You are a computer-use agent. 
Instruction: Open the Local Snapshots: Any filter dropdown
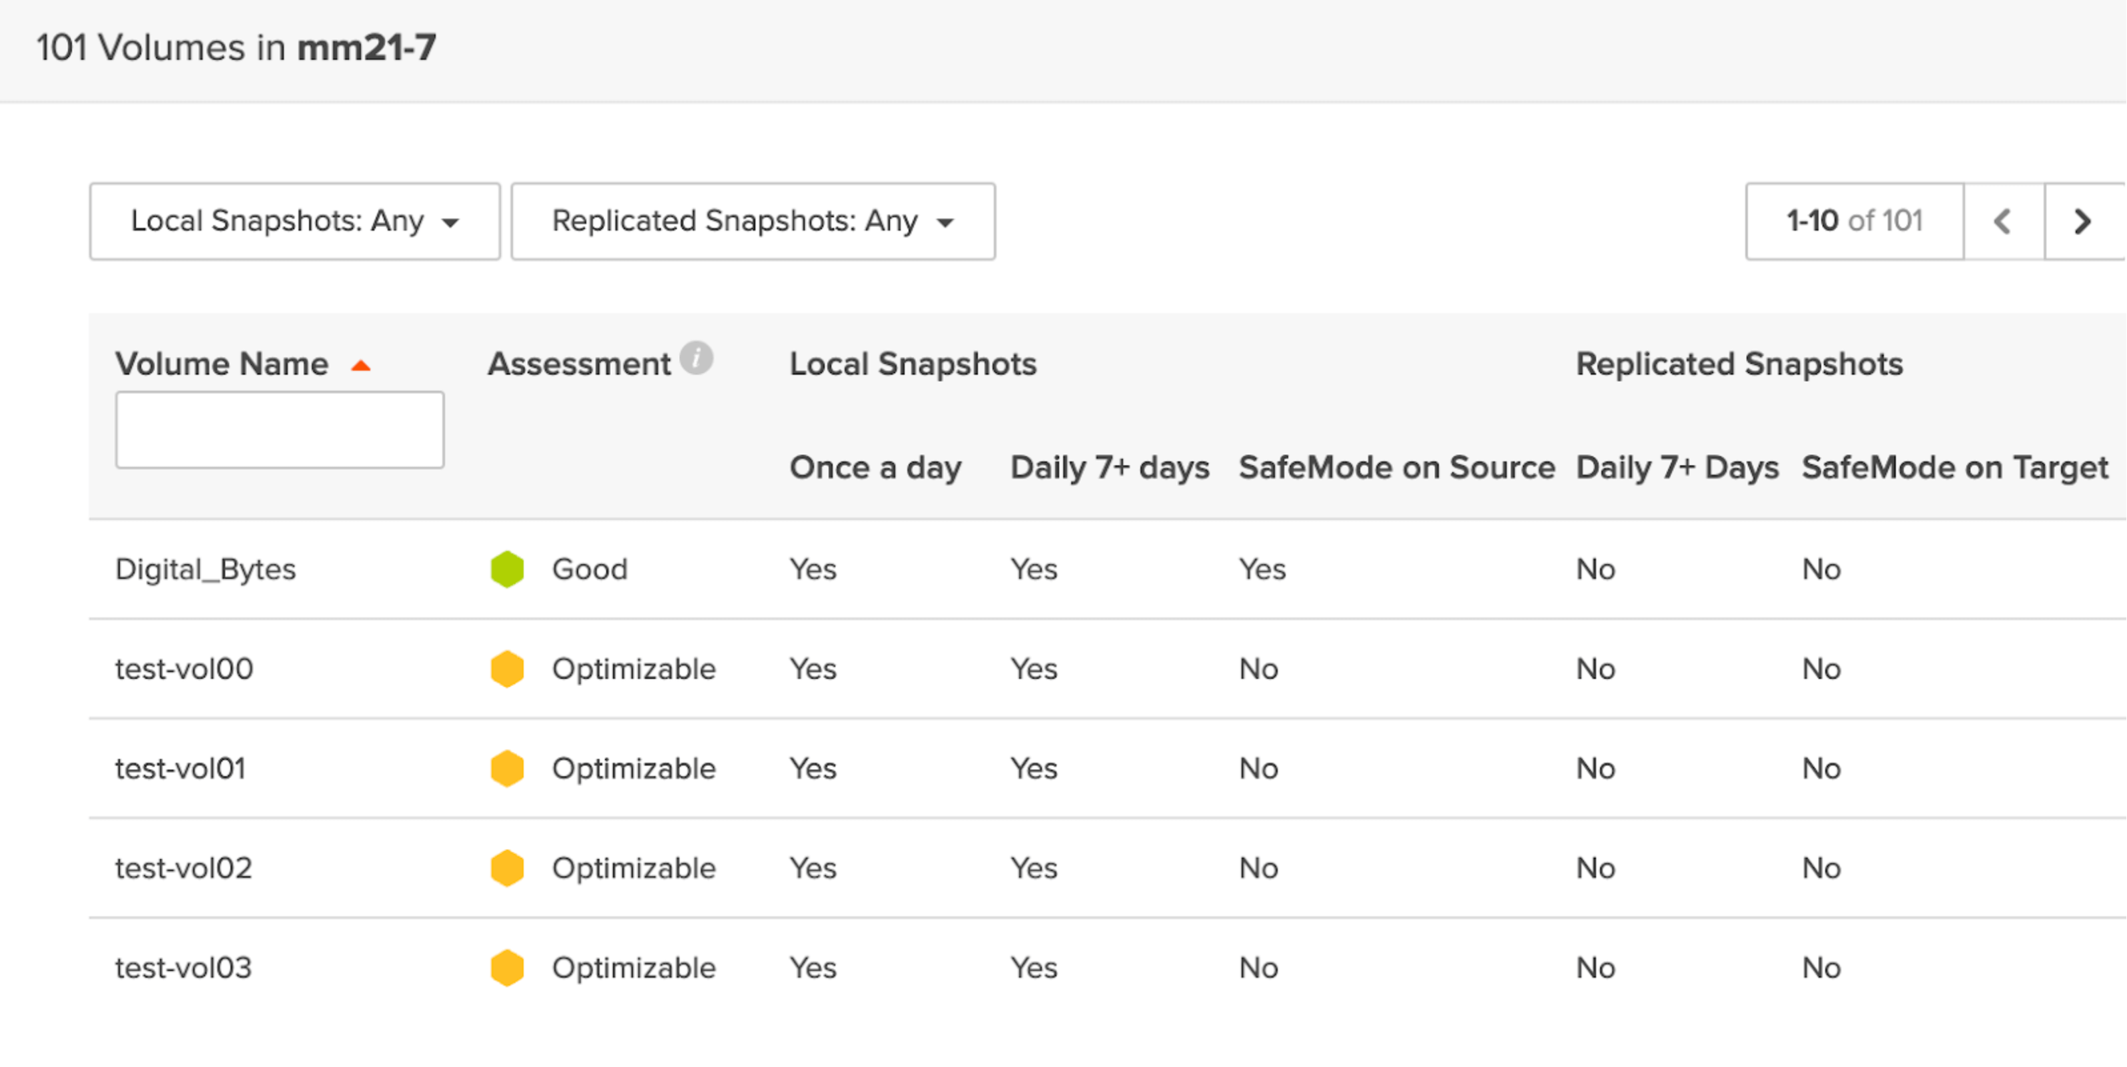[x=295, y=221]
